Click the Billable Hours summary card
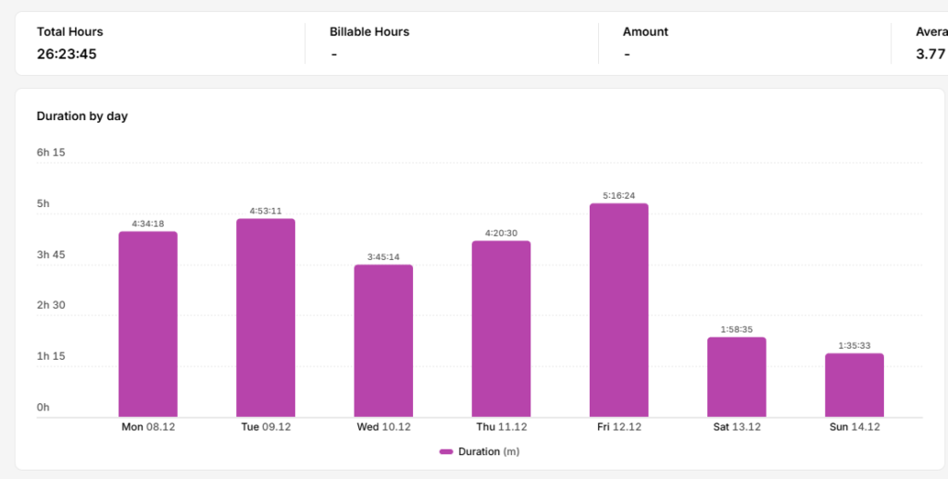 coord(452,43)
